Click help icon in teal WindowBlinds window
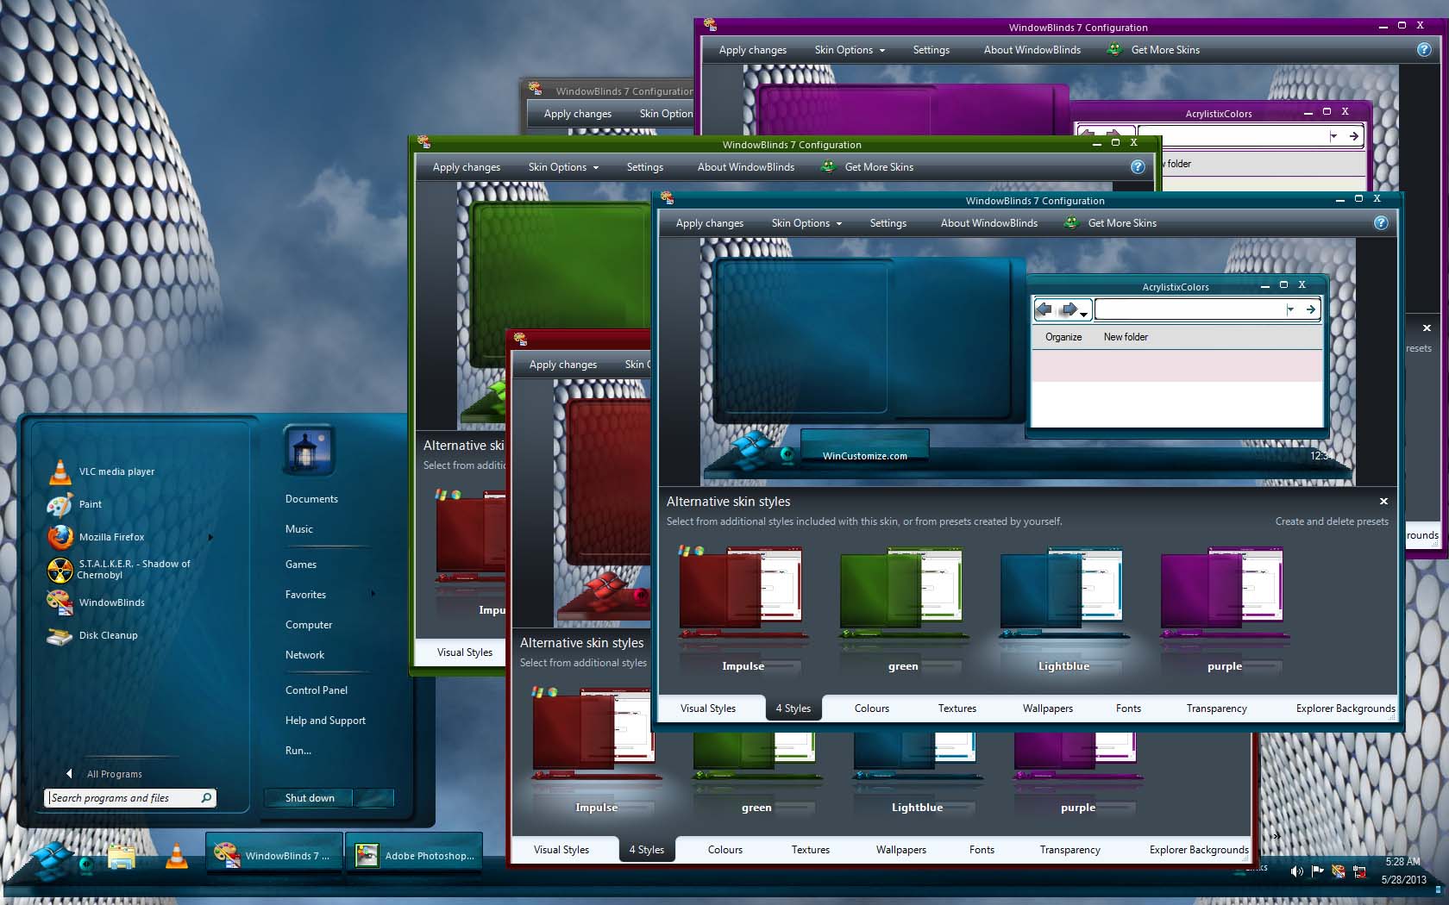Screen dimensions: 1449x905 click(x=1381, y=223)
